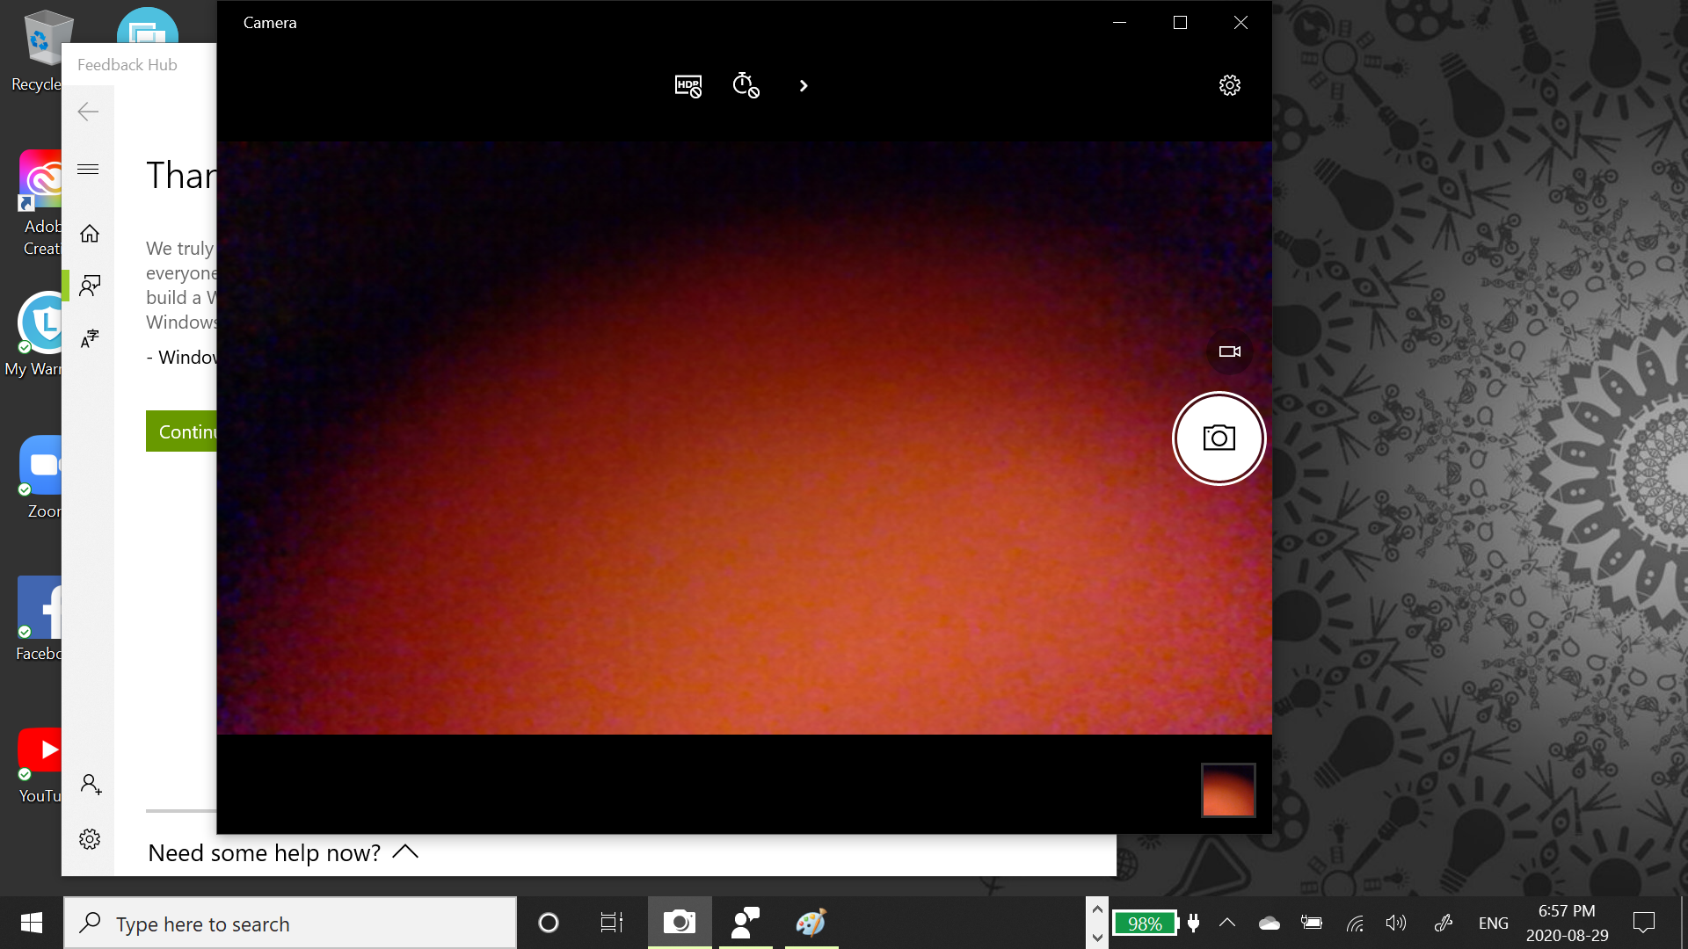The image size is (1688, 949).
Task: Click the camera shutter button
Action: click(x=1219, y=438)
